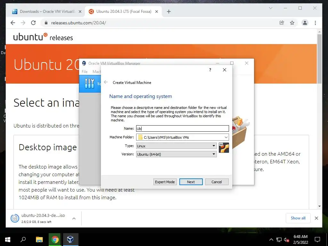
Task: Close the Create Virtual Machine dialog
Action: coord(225,70)
